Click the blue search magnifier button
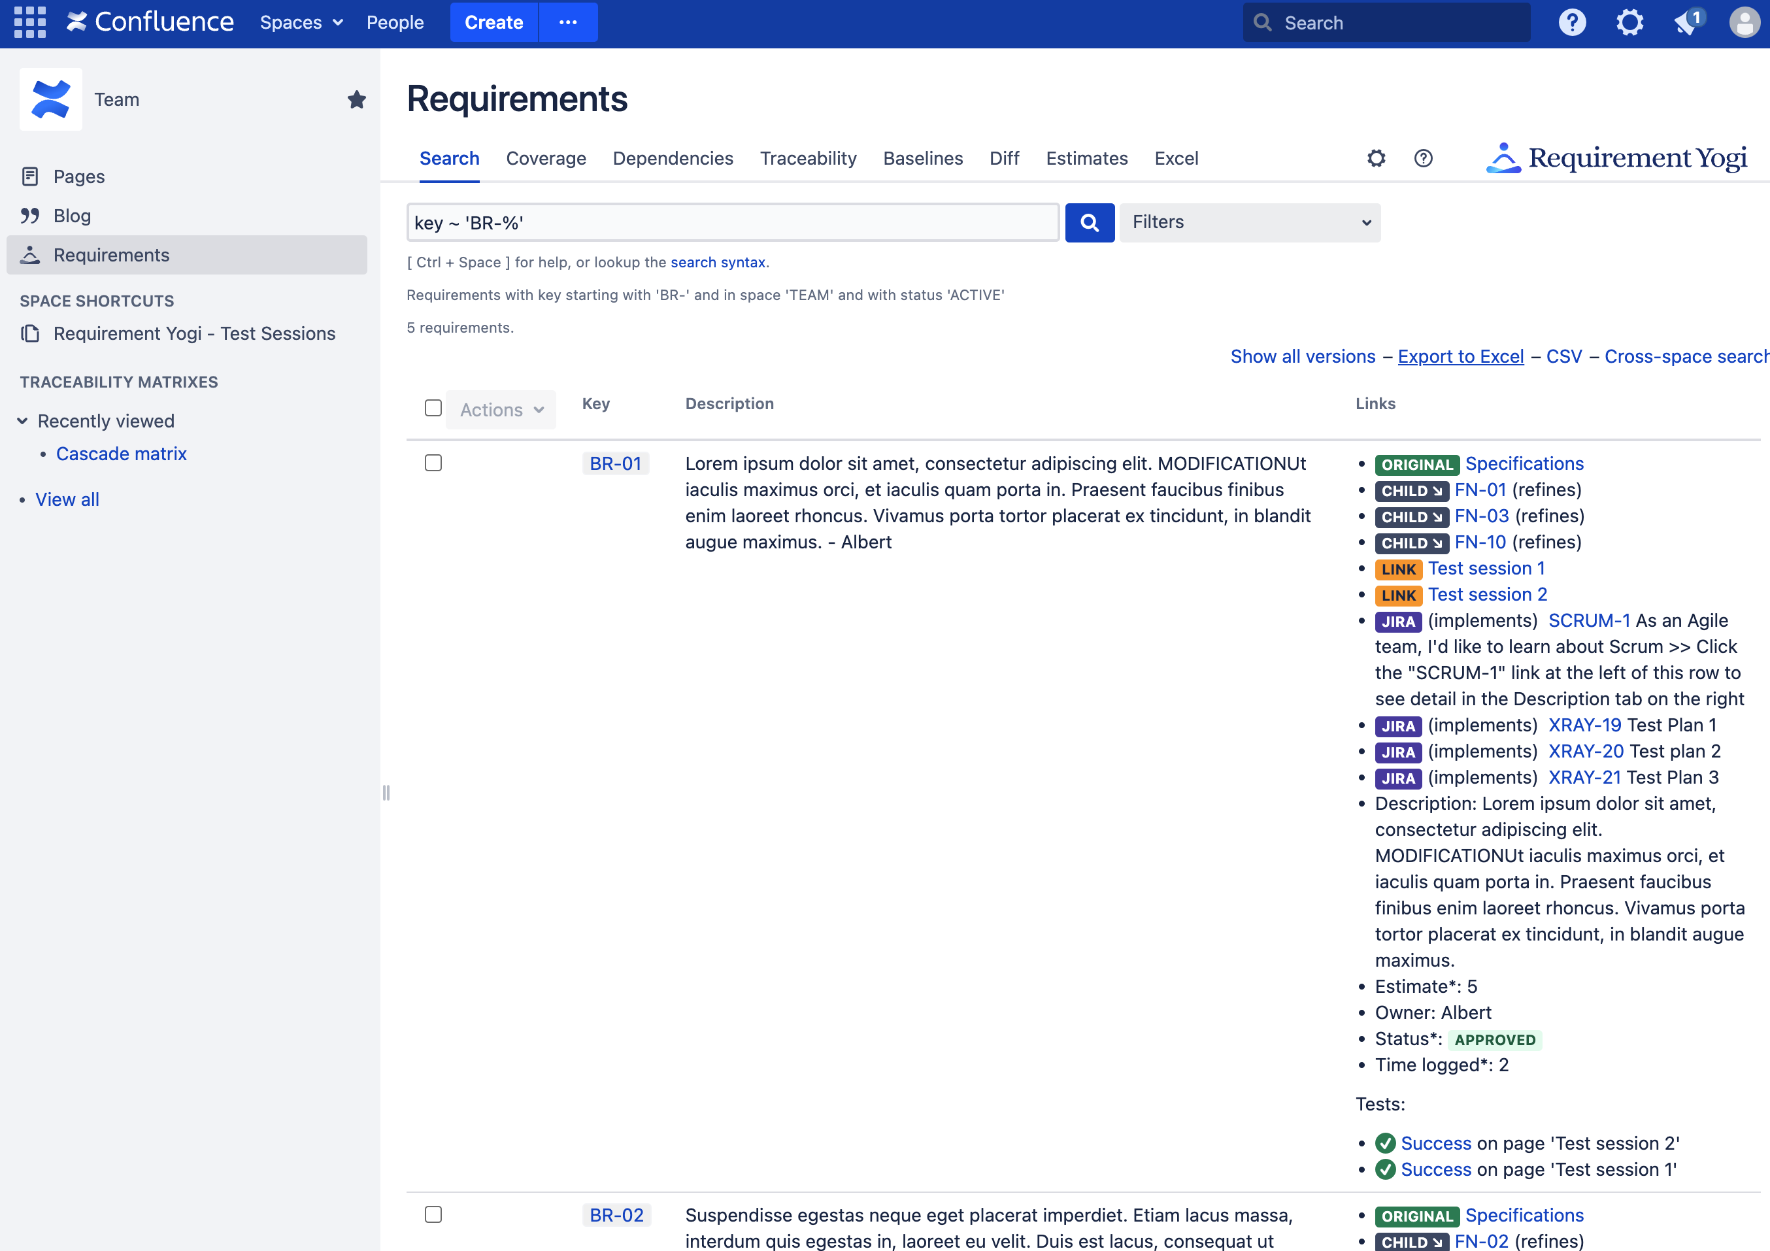This screenshot has height=1251, width=1770. [1088, 223]
